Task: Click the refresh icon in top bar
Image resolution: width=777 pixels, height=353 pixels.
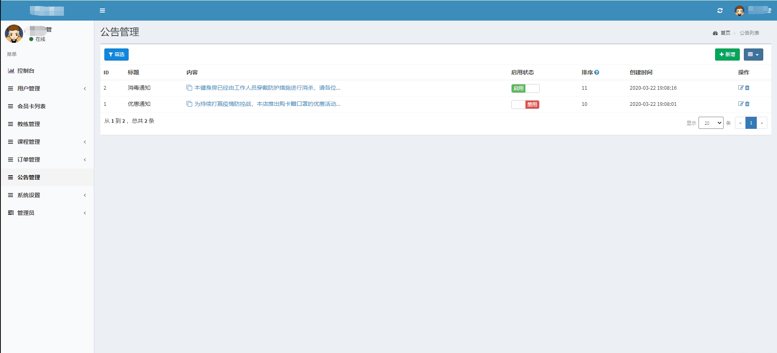Action: 720,11
